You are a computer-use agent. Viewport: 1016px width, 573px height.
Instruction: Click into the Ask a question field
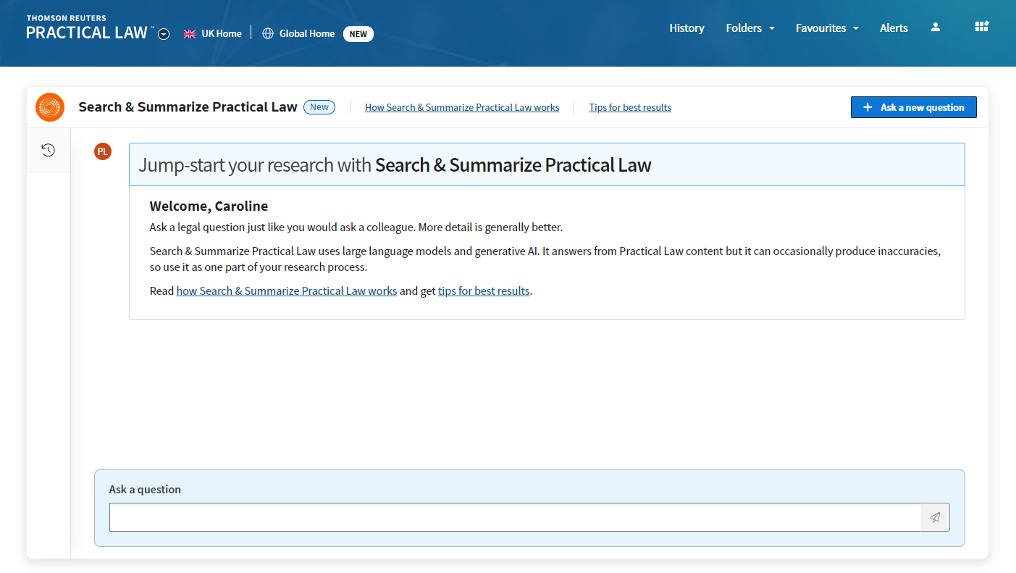pos(514,517)
